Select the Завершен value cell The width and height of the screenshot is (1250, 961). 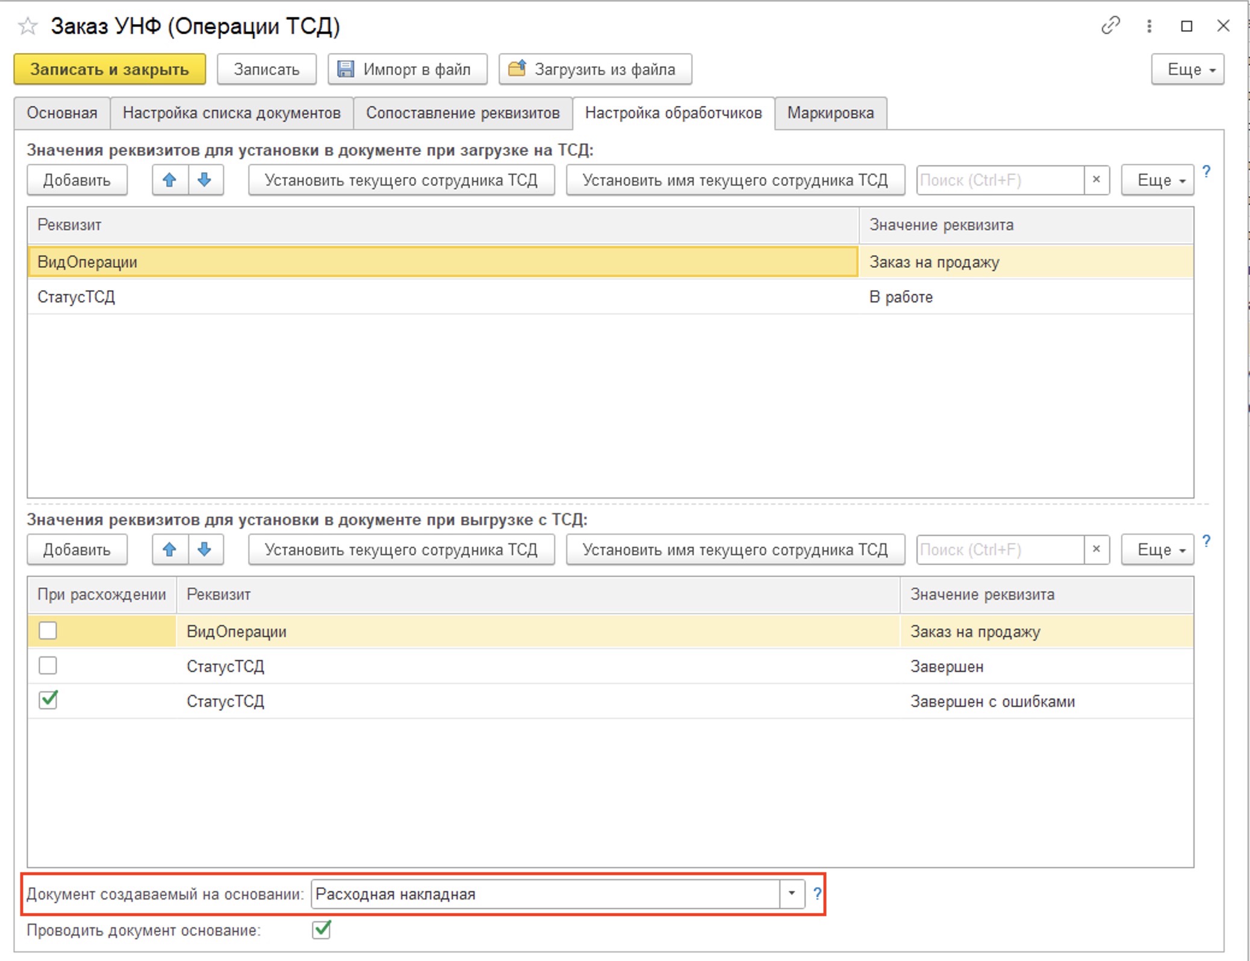click(x=1046, y=666)
